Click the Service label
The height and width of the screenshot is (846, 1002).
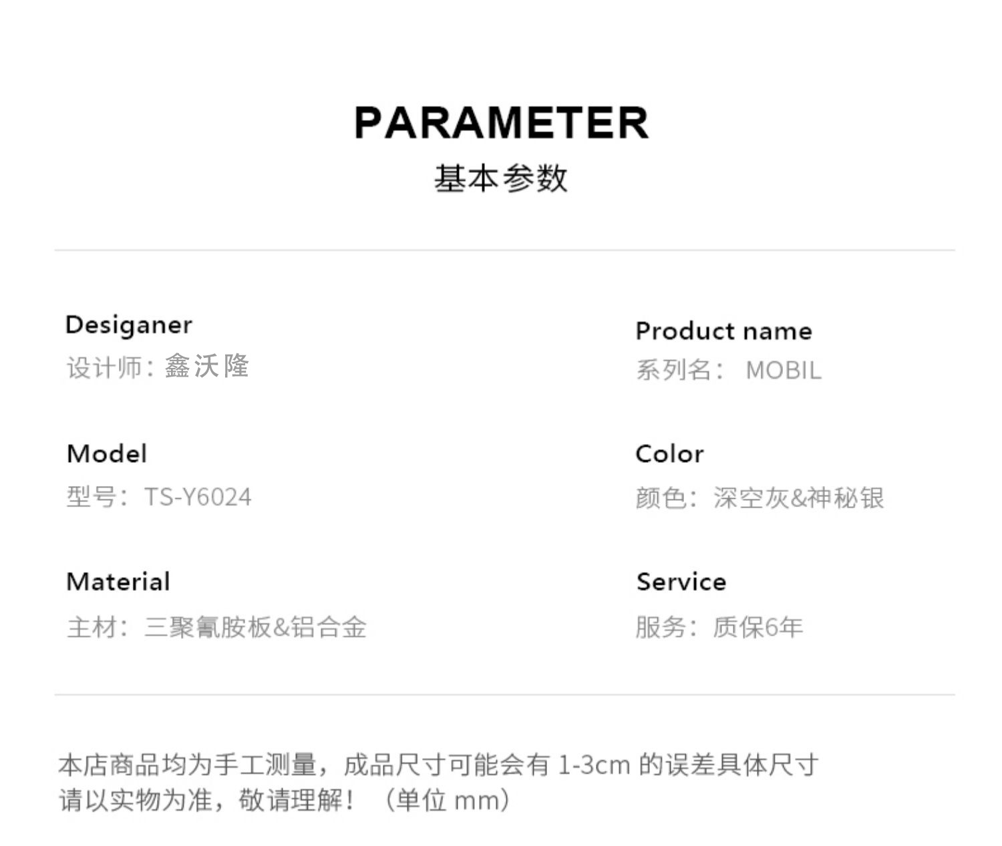tap(681, 582)
